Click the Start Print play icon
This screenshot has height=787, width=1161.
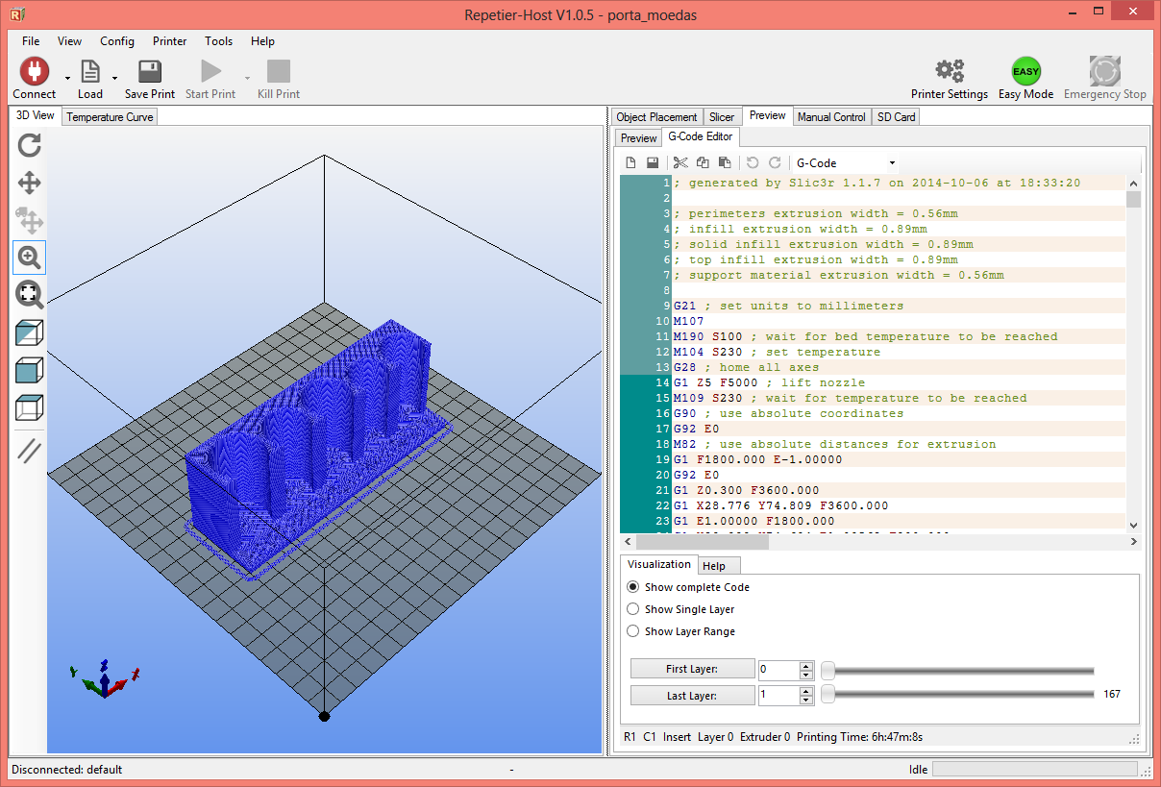(210, 71)
